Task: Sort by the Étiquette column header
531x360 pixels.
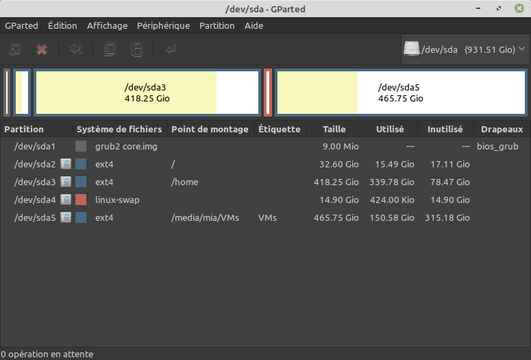Action: pyautogui.click(x=280, y=129)
